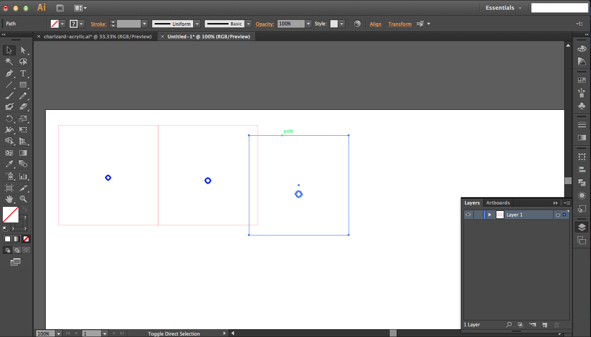Open Recolor Artwork color wheel icon

357,24
